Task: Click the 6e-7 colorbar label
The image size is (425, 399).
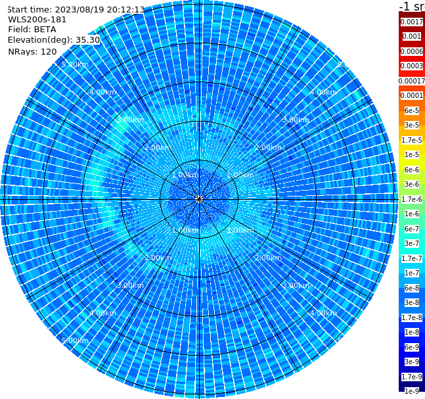Action: tap(412, 229)
